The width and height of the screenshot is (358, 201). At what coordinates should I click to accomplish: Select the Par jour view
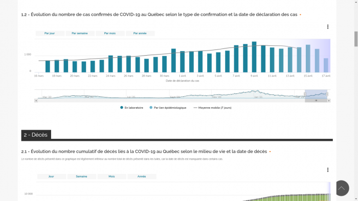point(50,33)
